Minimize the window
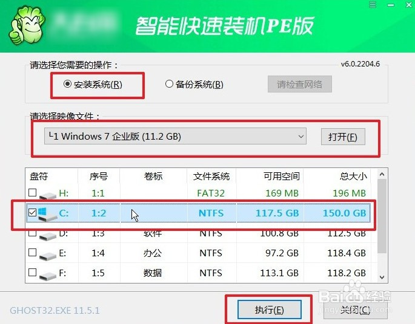Screen dimensions: 415x324 click(x=391, y=5)
